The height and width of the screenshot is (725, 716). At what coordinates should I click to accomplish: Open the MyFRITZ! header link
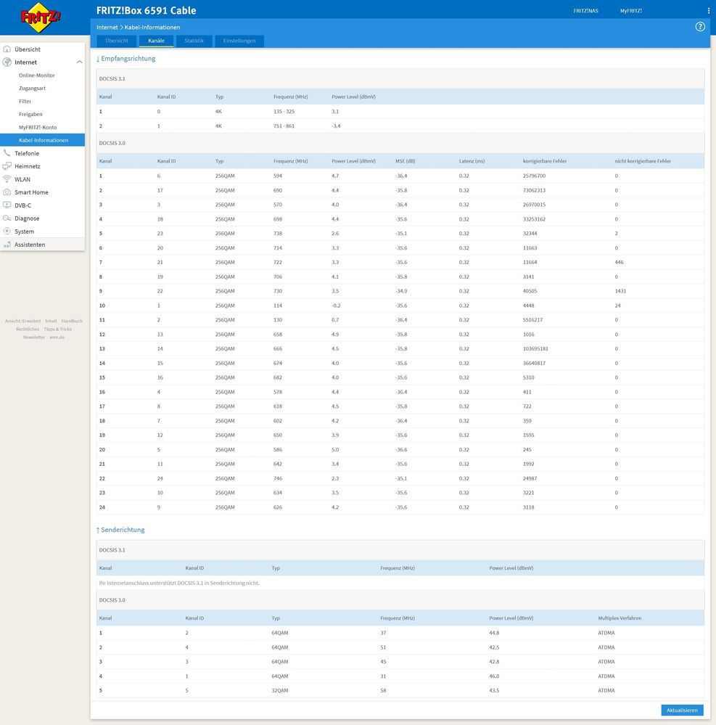point(630,11)
